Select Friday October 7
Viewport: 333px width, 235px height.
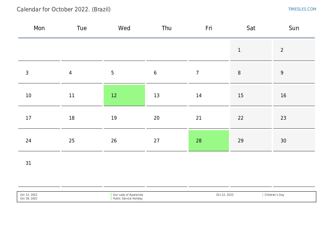(209, 73)
